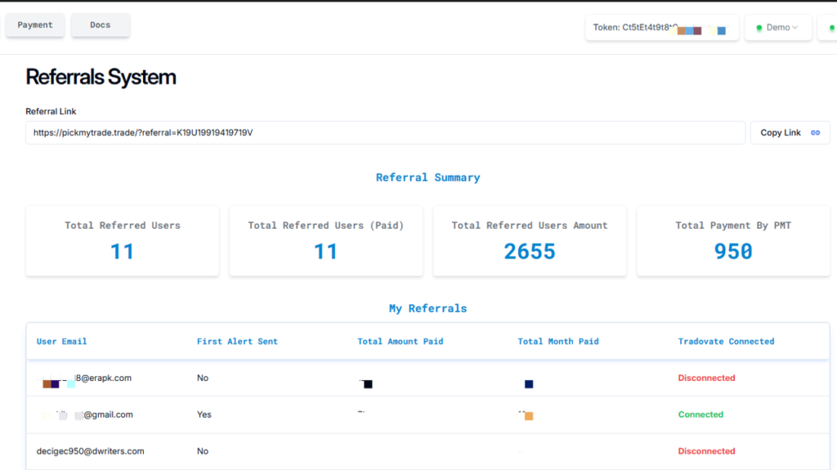Click the Referral Summary heading

click(x=428, y=177)
